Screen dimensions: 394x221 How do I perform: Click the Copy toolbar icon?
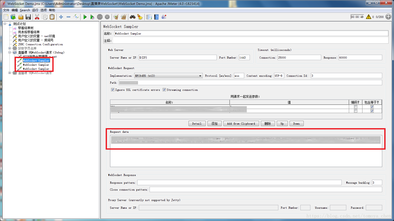pos(45,17)
